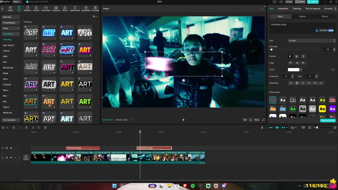
Task: Play the video preview
Action: [x=184, y=120]
